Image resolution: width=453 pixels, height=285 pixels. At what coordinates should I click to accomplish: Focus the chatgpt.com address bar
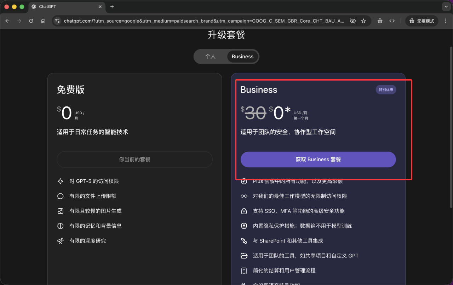[x=204, y=21]
